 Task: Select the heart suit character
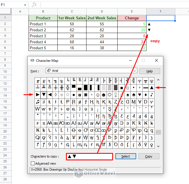tap(140, 95)
